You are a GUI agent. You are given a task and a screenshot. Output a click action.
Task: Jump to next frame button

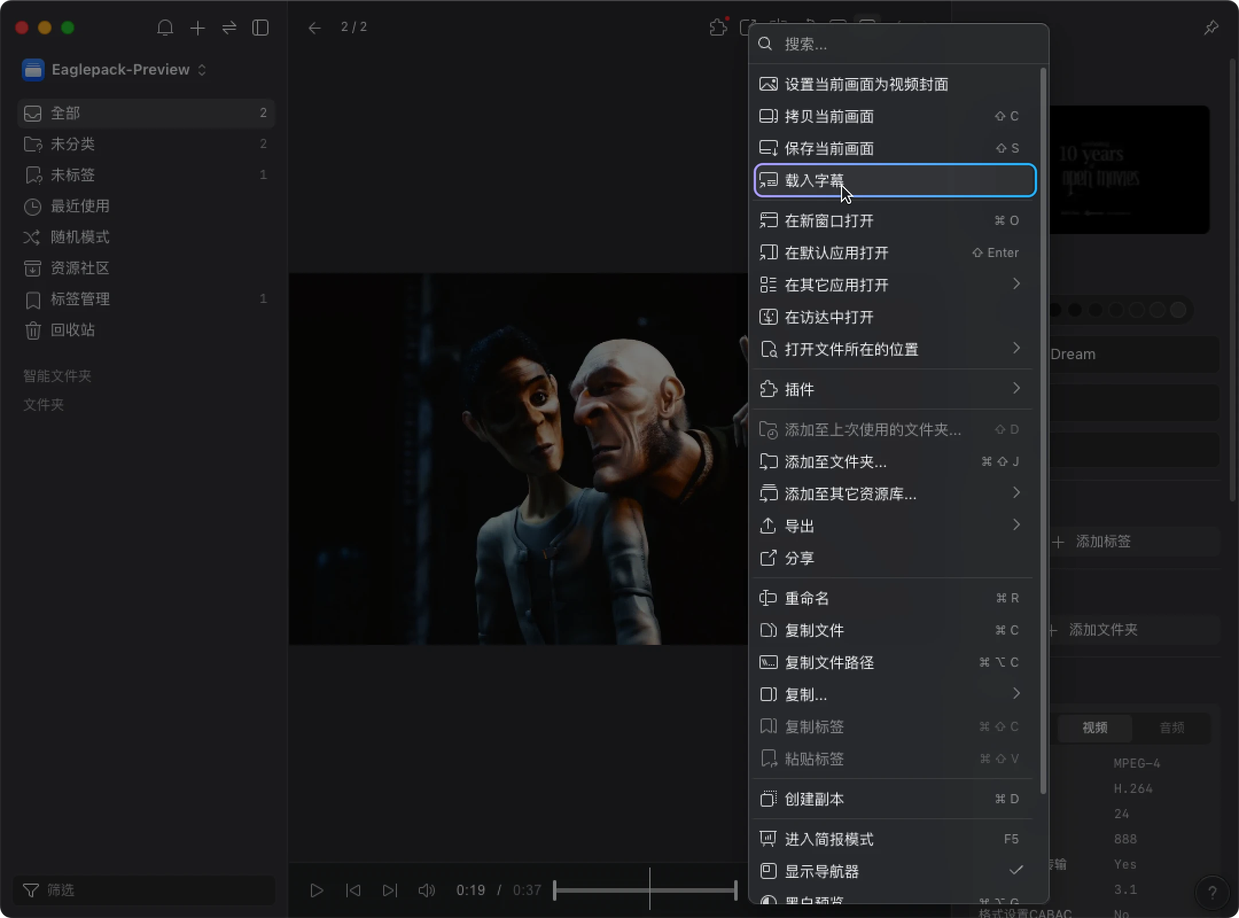[x=390, y=890]
